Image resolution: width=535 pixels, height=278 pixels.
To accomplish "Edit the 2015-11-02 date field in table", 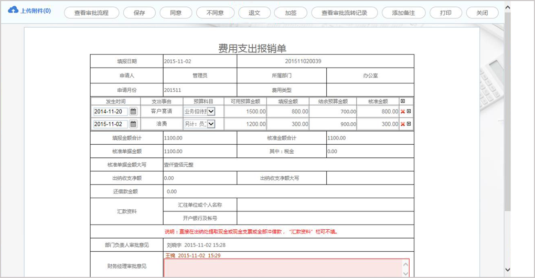I will pos(110,124).
